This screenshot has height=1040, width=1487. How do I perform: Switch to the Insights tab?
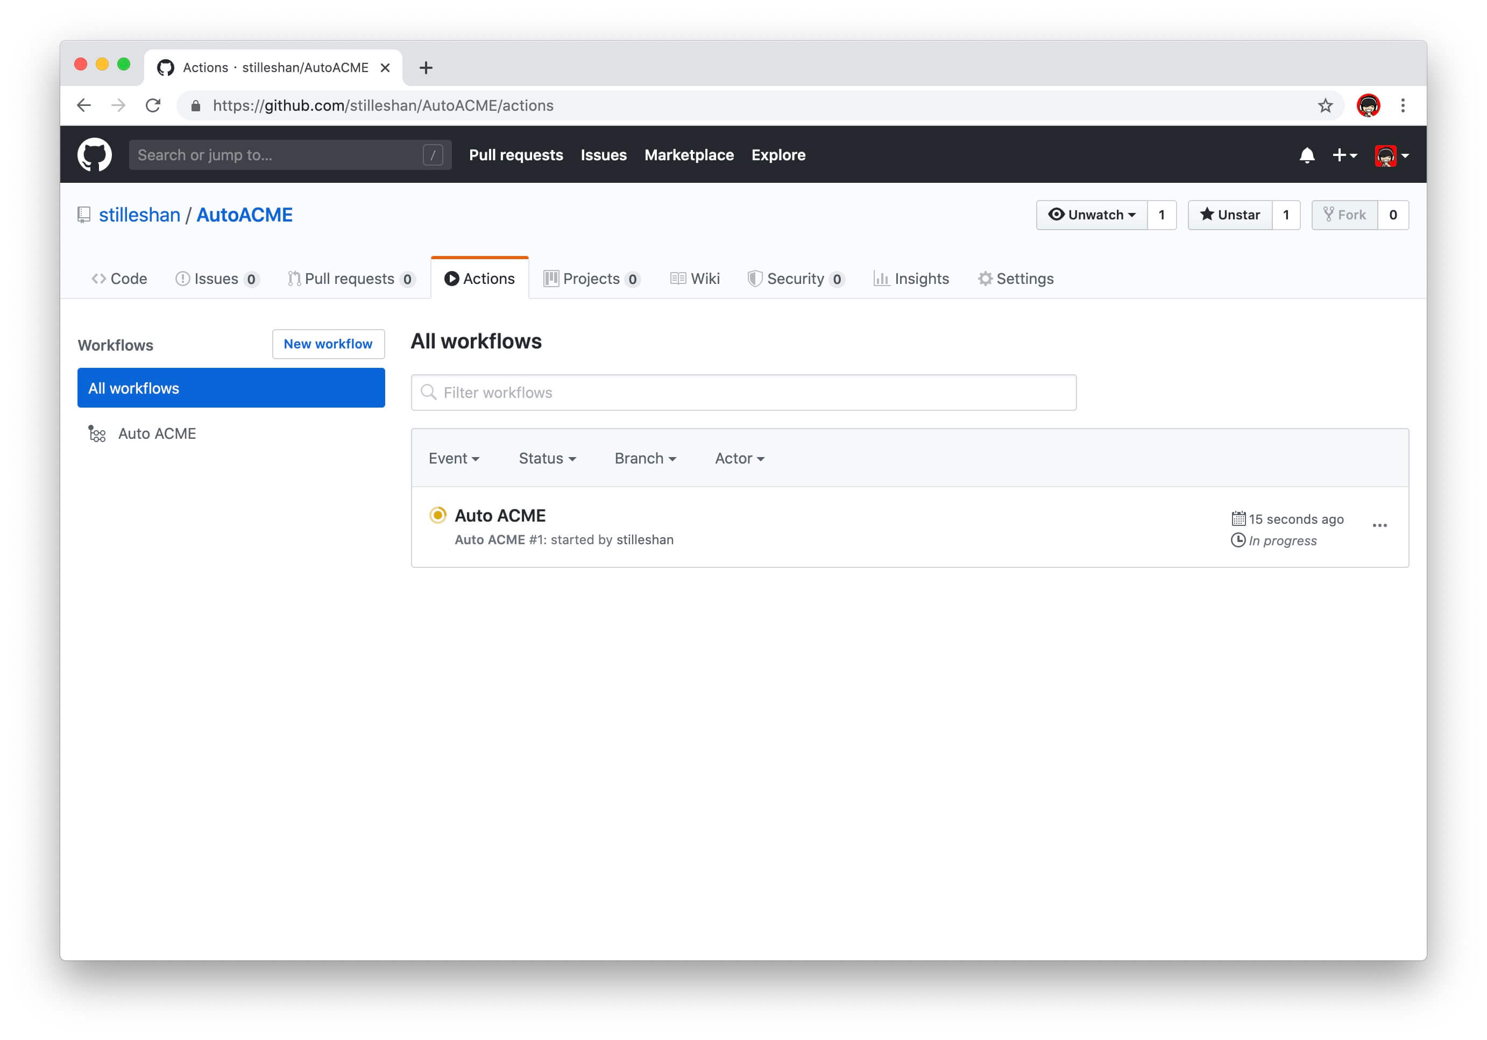click(x=911, y=279)
